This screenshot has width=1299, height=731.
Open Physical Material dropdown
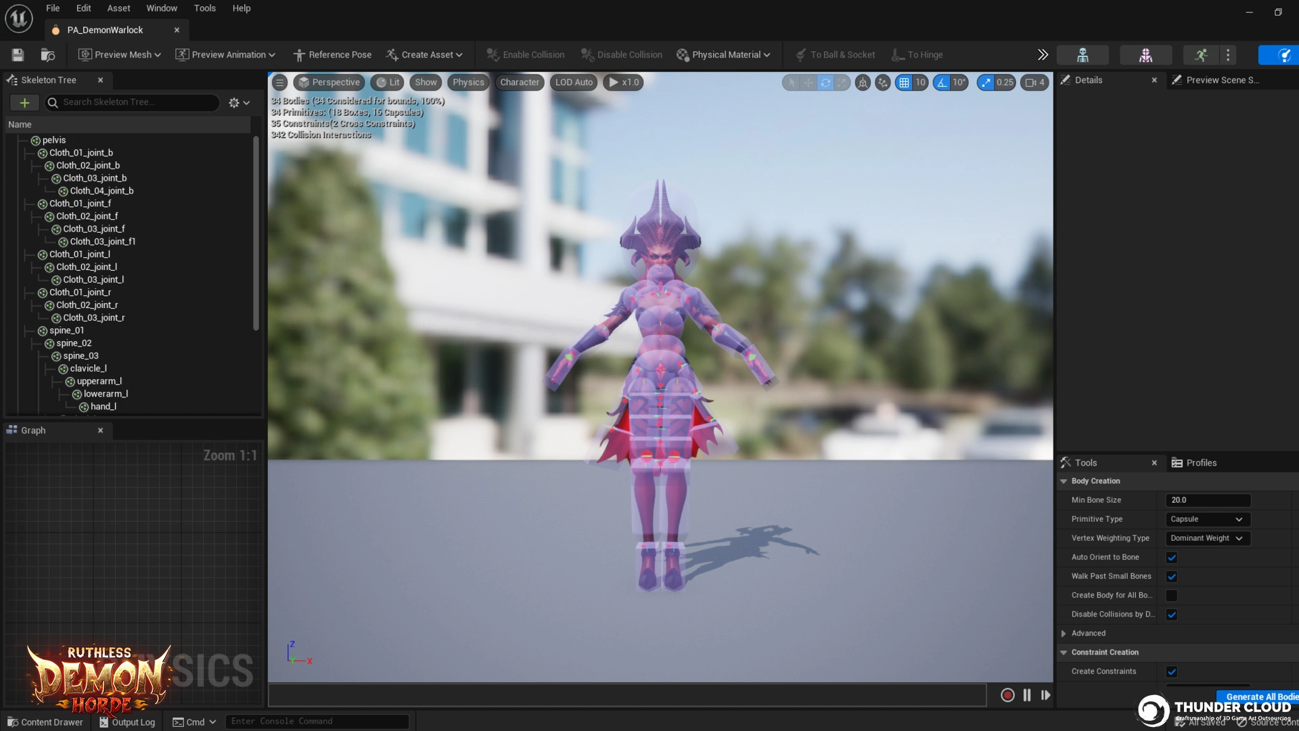click(724, 55)
